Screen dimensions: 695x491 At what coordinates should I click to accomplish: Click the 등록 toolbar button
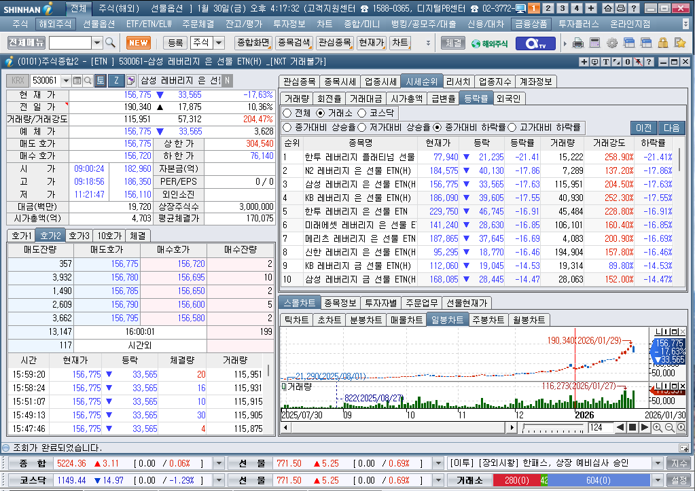coord(175,43)
